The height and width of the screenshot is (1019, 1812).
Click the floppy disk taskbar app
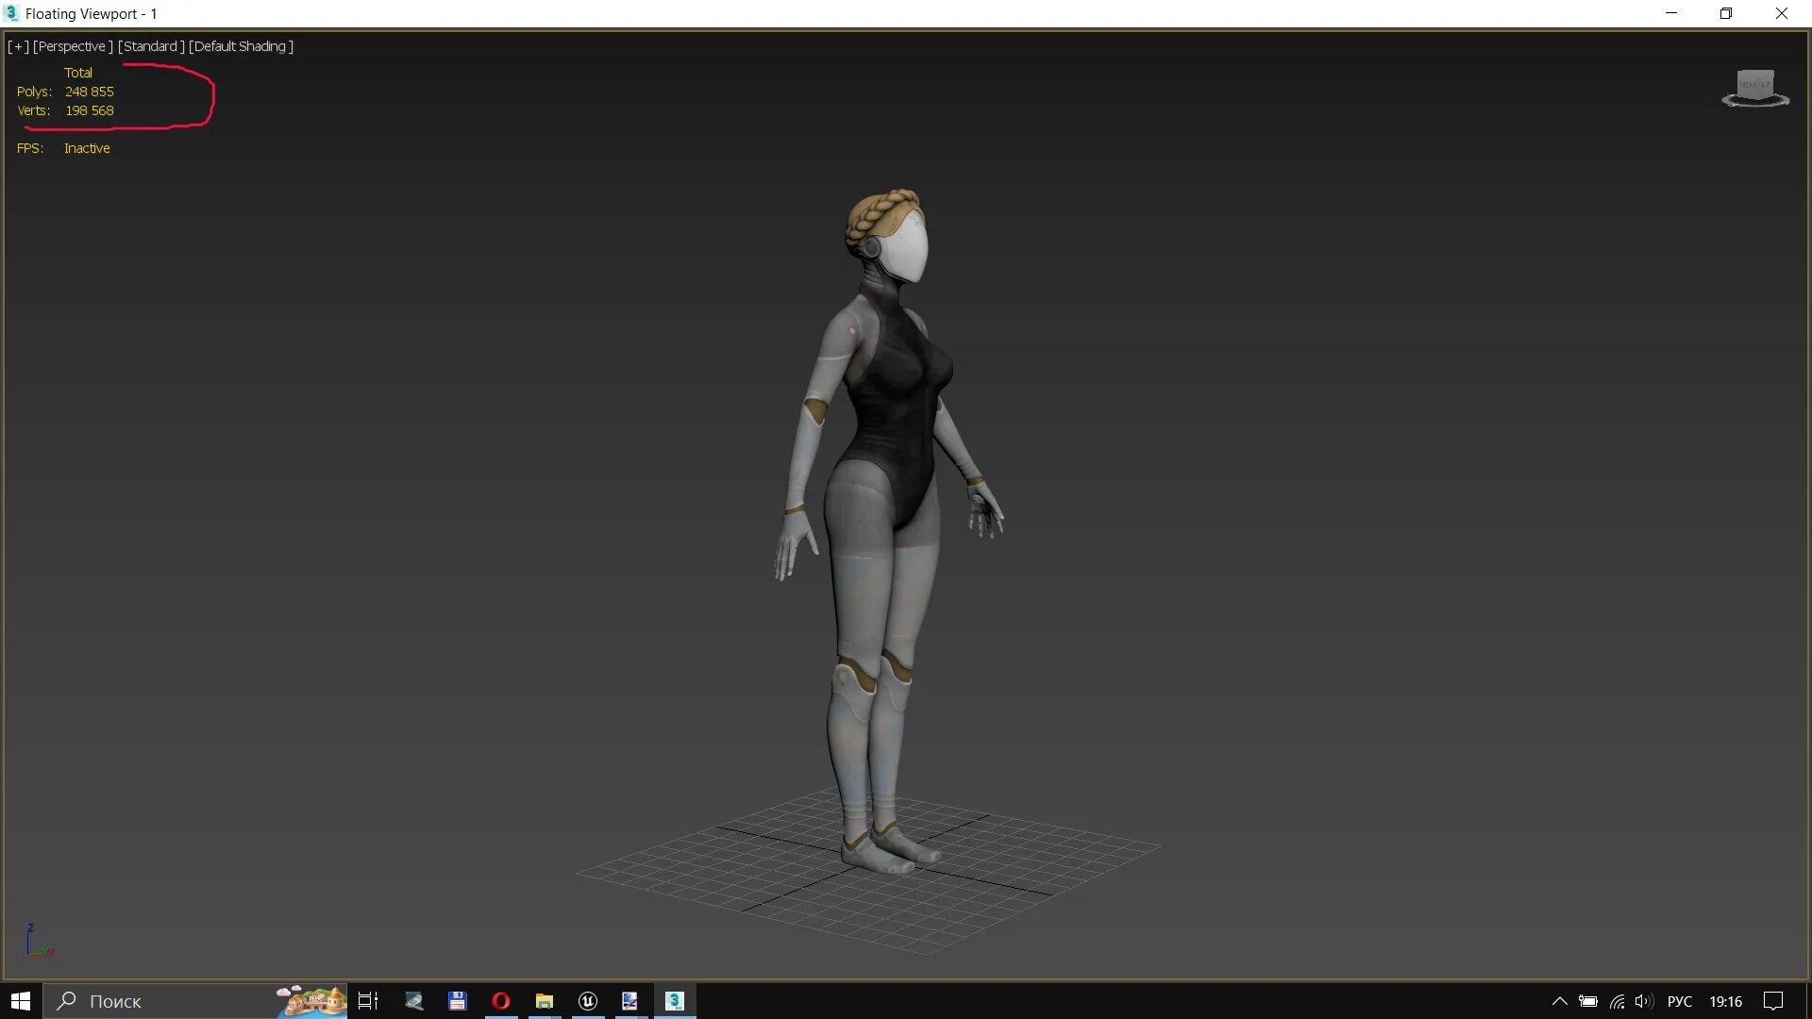(458, 1001)
